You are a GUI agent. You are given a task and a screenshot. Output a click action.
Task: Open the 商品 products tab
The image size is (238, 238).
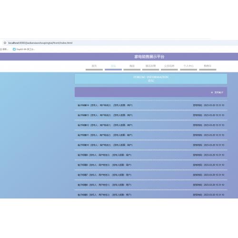[x=132, y=66]
